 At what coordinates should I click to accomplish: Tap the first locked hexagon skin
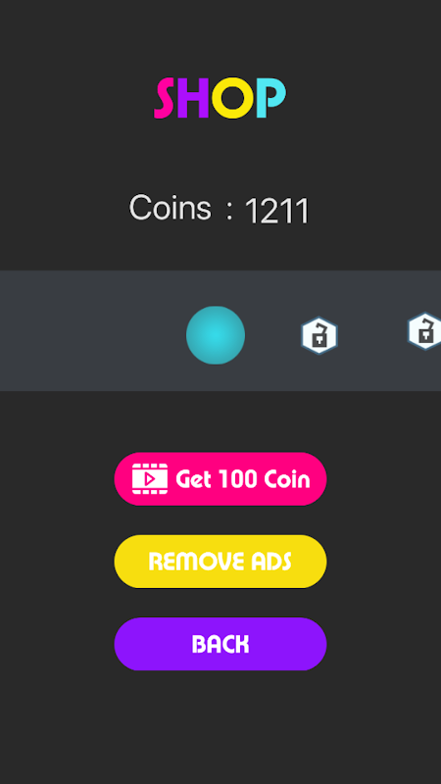(319, 335)
